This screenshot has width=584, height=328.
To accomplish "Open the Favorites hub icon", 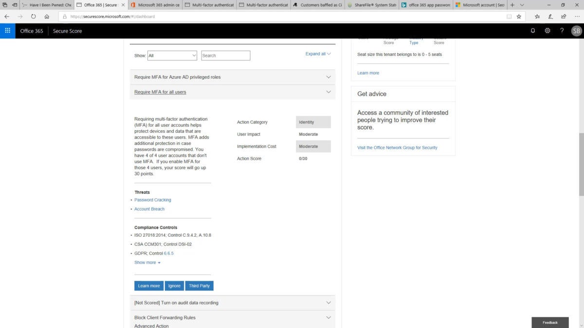I will click(x=537, y=16).
